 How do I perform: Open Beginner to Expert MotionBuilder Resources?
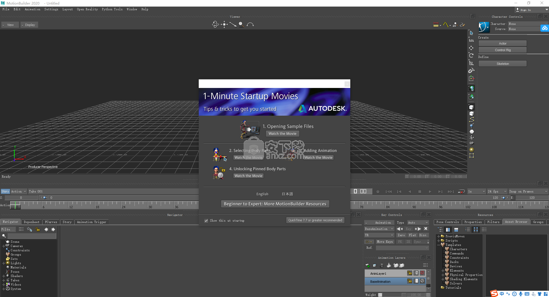coord(275,204)
